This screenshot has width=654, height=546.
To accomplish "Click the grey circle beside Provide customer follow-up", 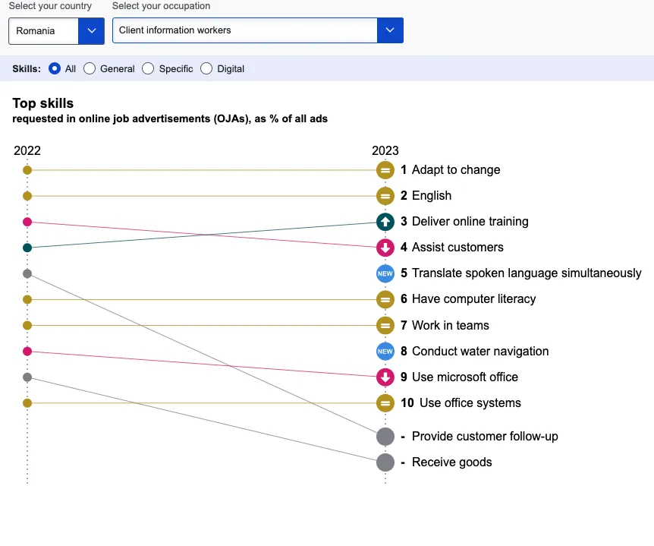I will coord(385,437).
